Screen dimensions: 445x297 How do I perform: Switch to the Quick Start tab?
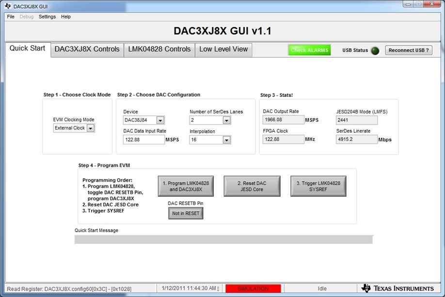point(28,49)
